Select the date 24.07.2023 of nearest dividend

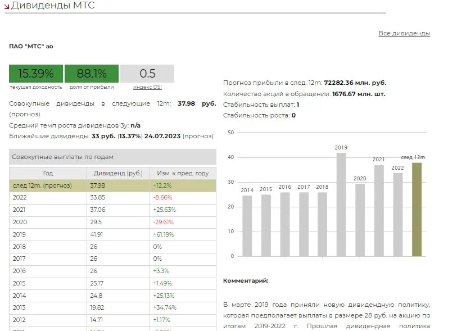(162, 136)
